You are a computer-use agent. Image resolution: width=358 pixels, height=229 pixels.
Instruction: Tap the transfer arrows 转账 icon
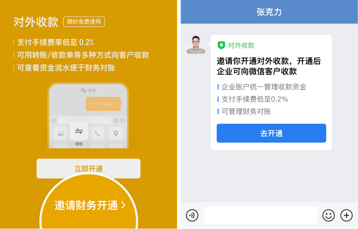pyautogui.click(x=79, y=131)
